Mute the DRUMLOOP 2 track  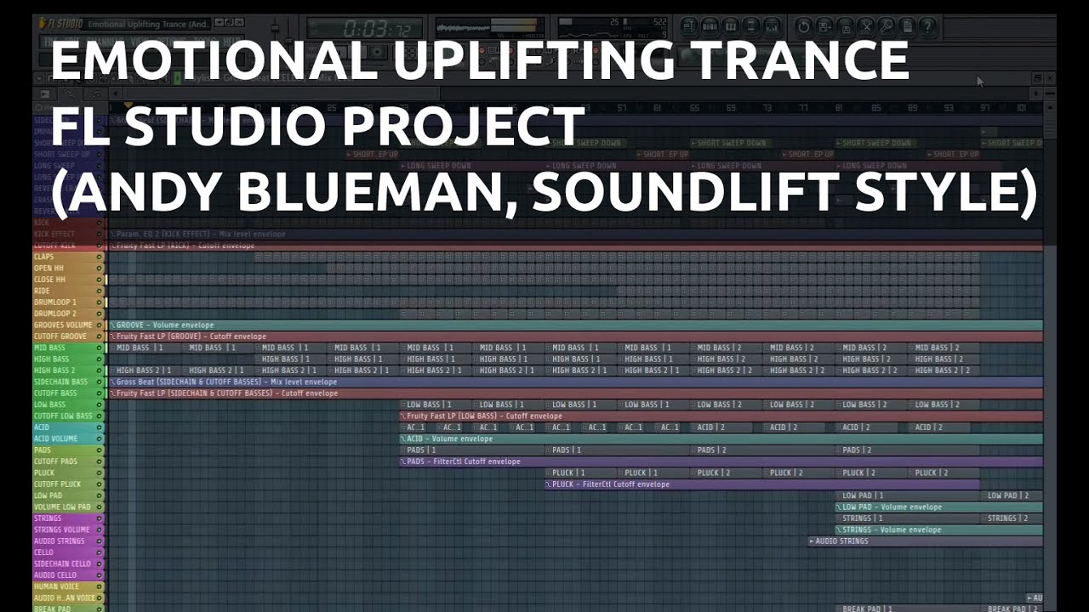tap(99, 314)
